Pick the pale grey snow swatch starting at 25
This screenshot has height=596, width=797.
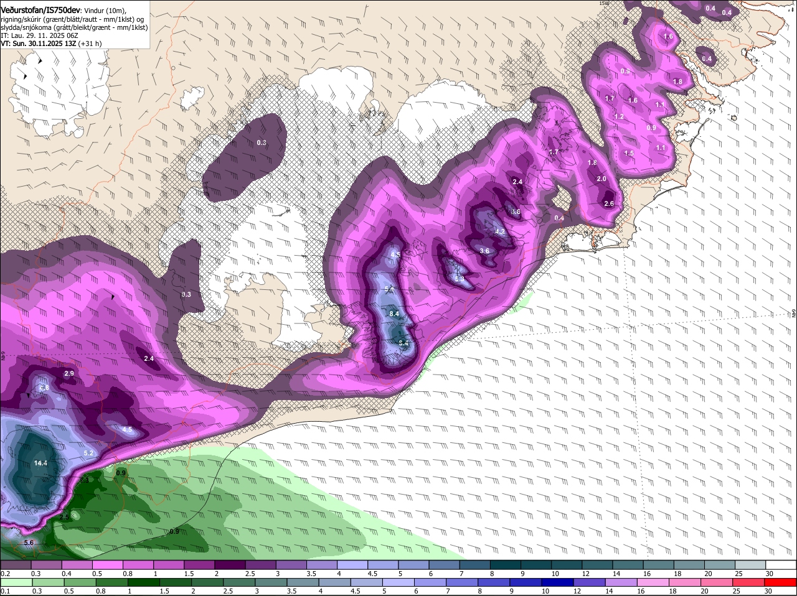coord(750,564)
